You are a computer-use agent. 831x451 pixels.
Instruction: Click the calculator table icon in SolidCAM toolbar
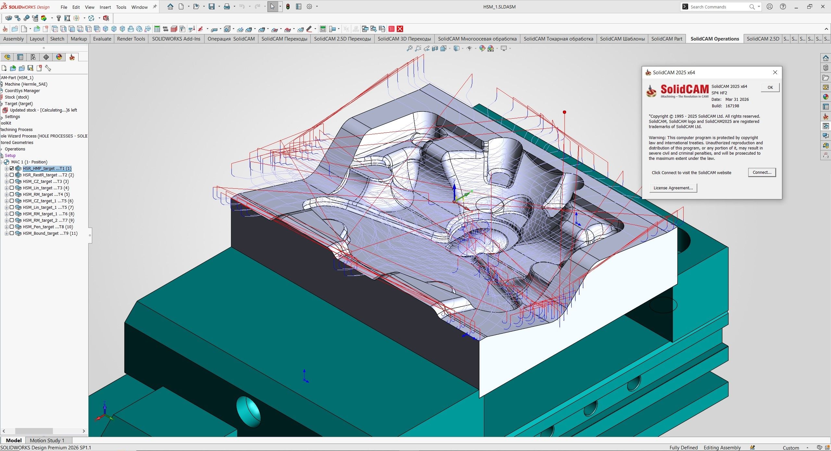coord(157,29)
